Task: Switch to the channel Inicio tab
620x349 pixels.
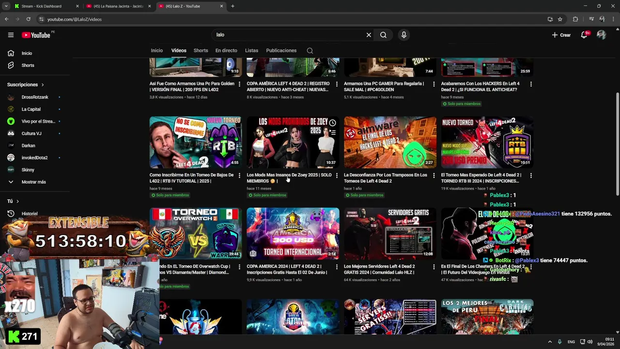Action: 157,50
